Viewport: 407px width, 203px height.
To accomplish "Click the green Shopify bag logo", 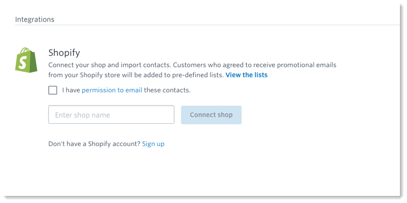I will [x=26, y=60].
